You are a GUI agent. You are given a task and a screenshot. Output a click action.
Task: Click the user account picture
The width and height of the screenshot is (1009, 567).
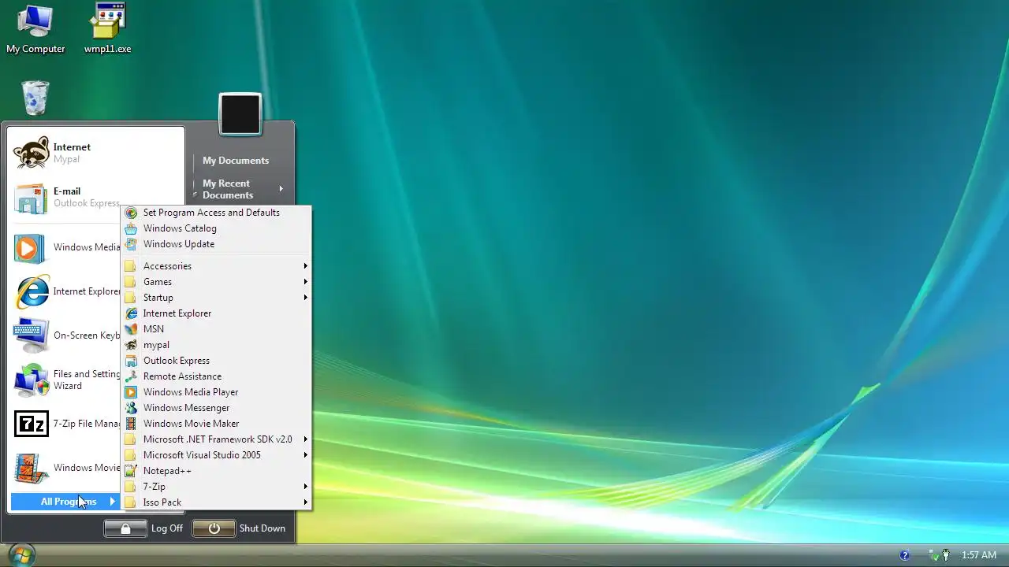tap(240, 114)
